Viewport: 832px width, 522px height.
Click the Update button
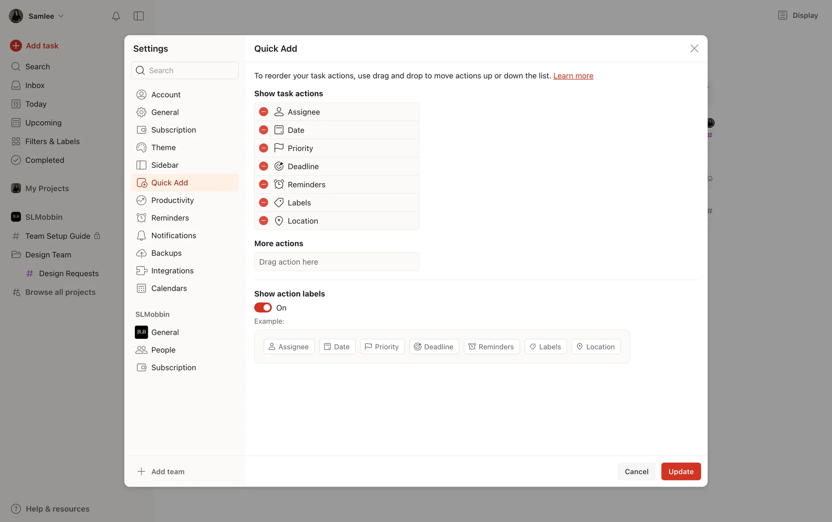coord(681,471)
